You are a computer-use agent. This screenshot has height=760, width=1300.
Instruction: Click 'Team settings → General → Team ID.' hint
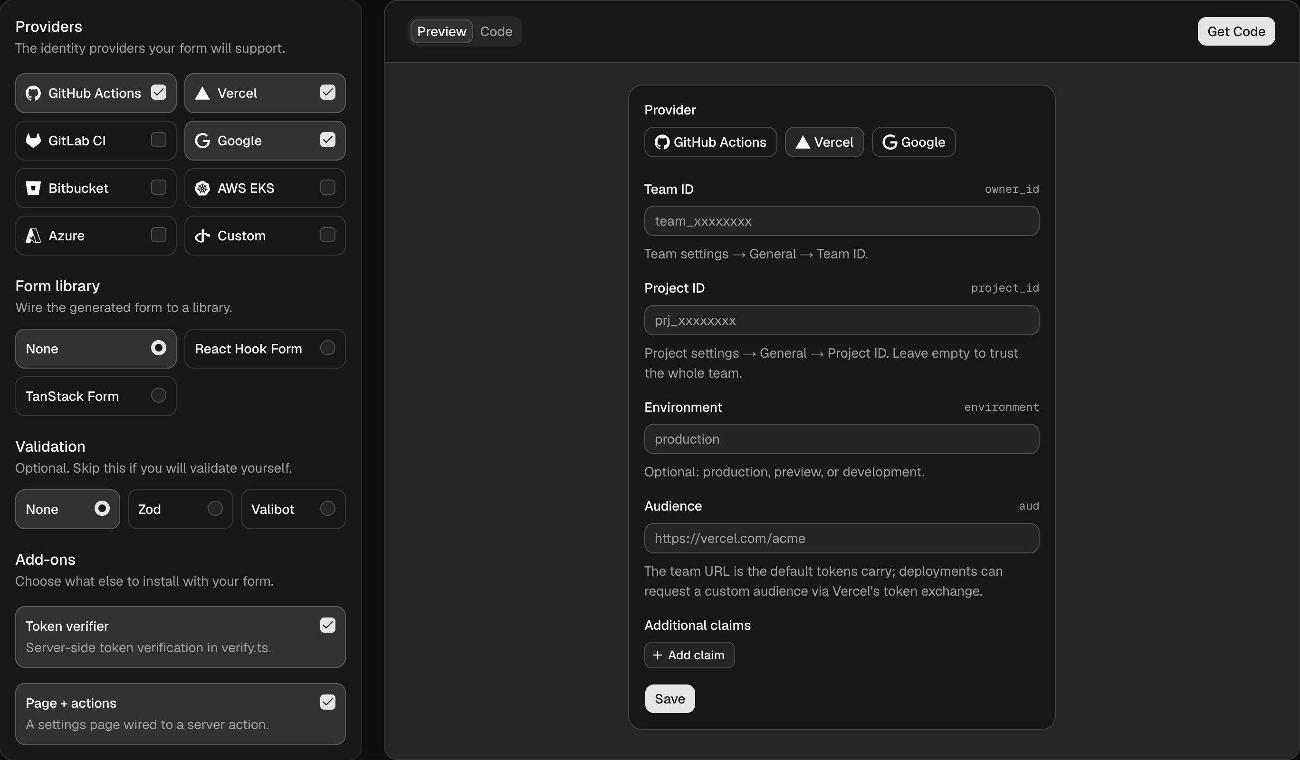pyautogui.click(x=756, y=254)
